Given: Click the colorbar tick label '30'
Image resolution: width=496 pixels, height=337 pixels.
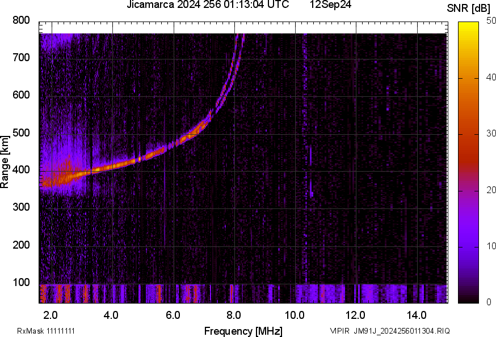Looking at the screenshot, I should (491, 133).
